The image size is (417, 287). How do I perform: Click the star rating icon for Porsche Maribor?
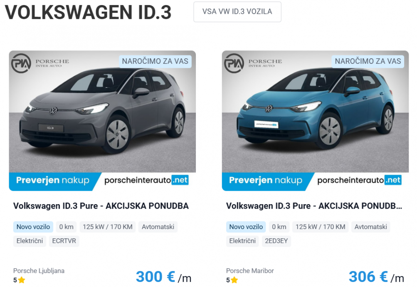tap(234, 280)
